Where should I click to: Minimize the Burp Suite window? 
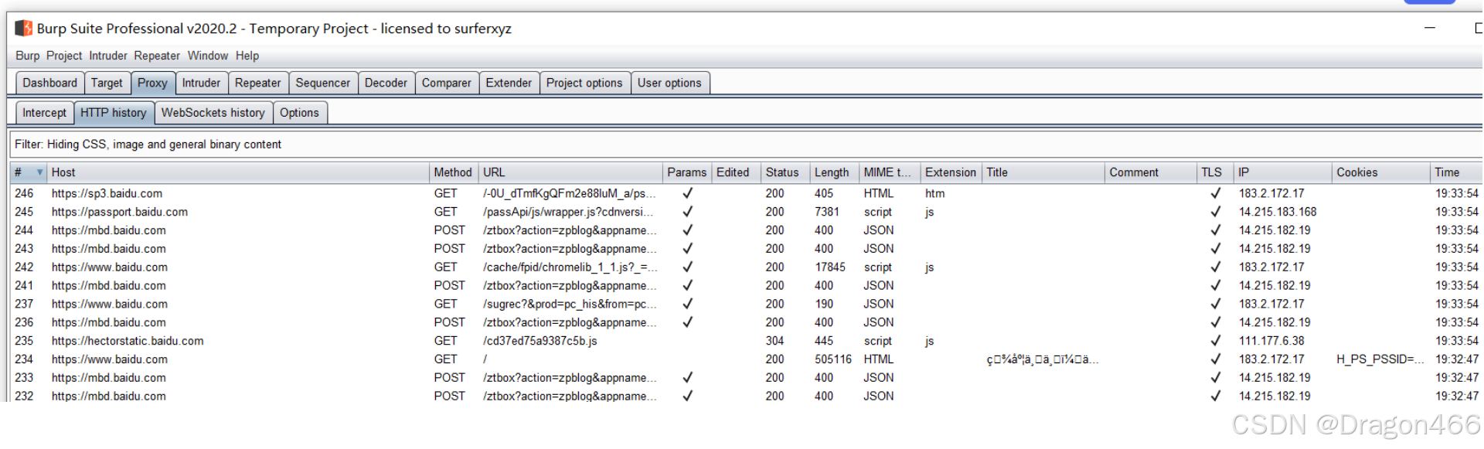(x=1430, y=28)
